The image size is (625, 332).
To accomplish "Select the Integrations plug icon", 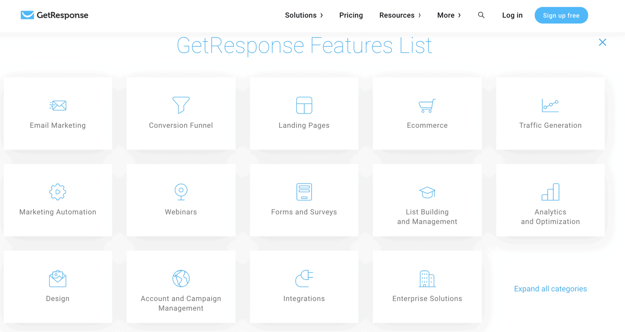I will pyautogui.click(x=304, y=279).
